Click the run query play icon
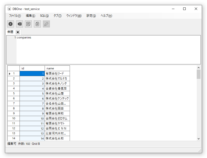207x158 pixels. (x=11, y=24)
